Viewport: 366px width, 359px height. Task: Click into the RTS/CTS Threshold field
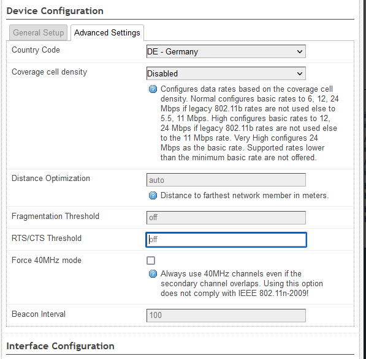click(x=226, y=240)
